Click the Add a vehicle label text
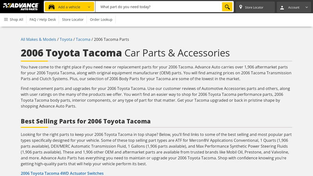Screen dimensions: 313x176 click(69, 7)
